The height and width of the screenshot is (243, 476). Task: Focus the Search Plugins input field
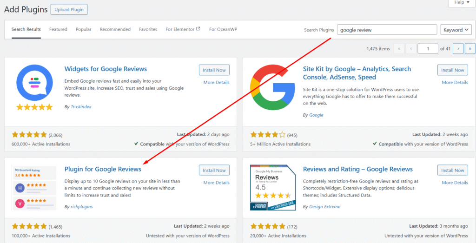click(x=387, y=30)
